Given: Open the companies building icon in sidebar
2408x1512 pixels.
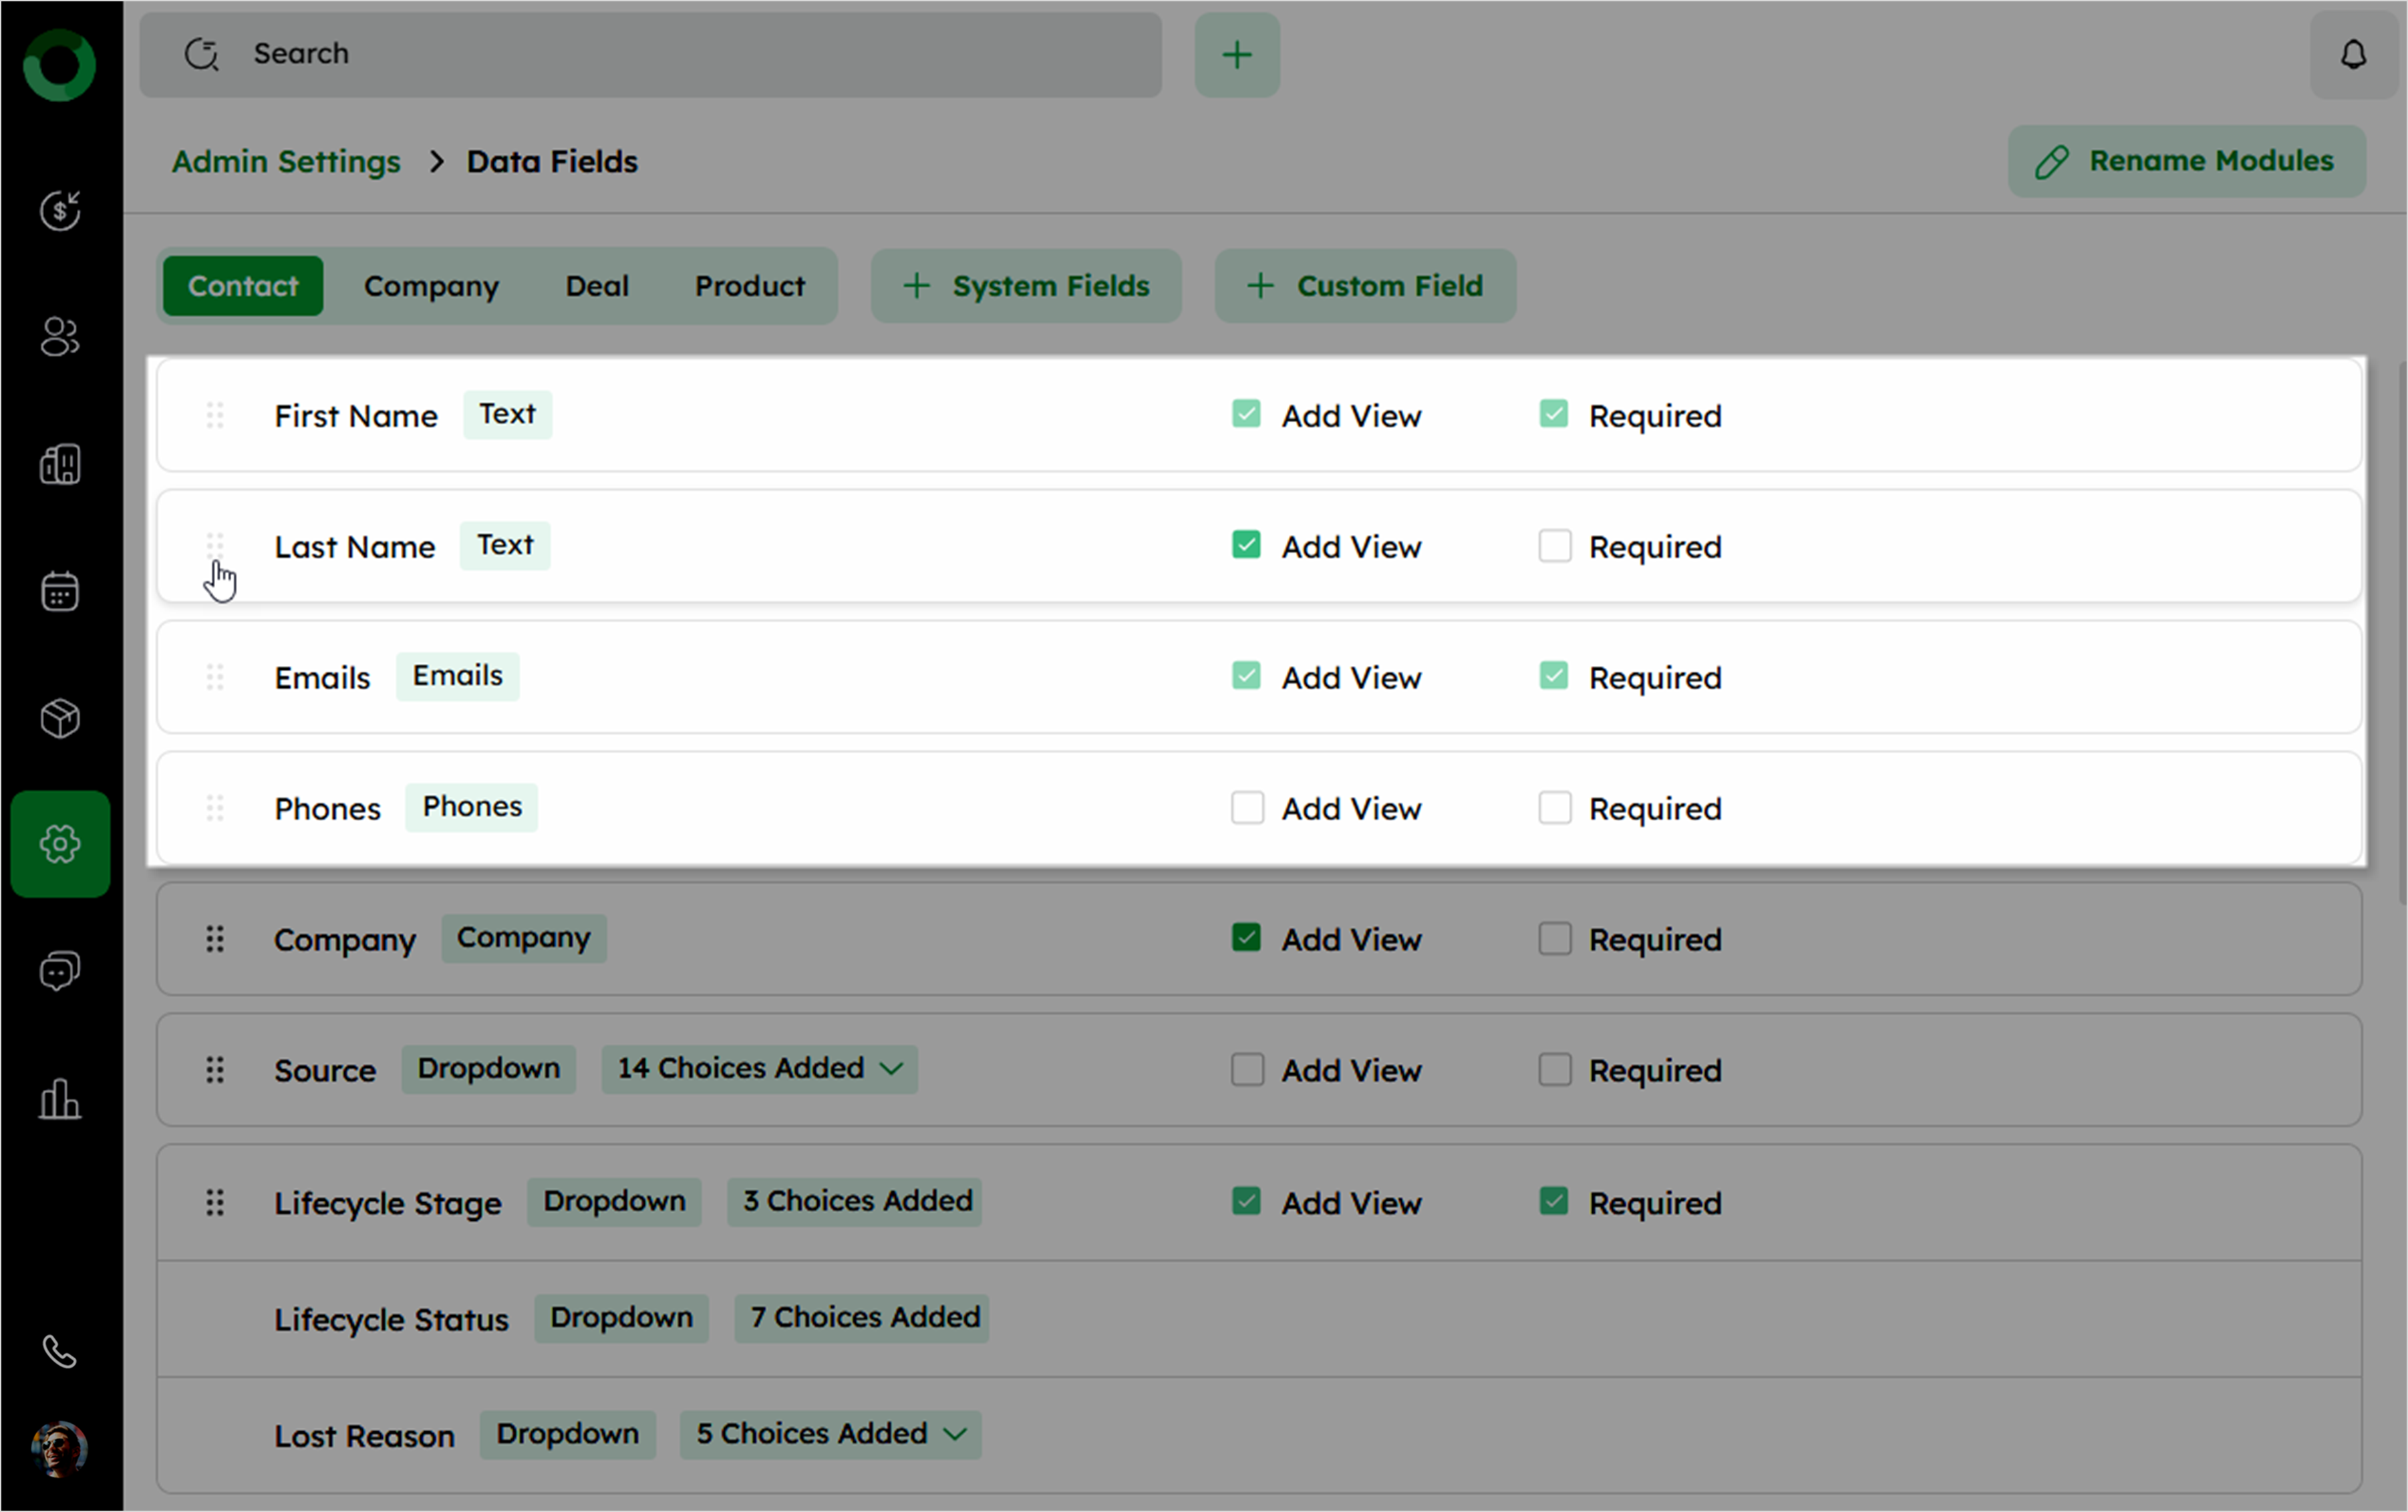Looking at the screenshot, I should (x=60, y=463).
